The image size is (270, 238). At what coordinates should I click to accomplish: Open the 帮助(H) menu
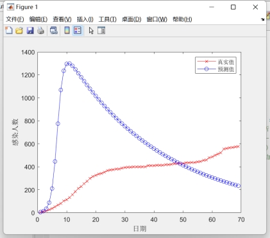(x=182, y=19)
